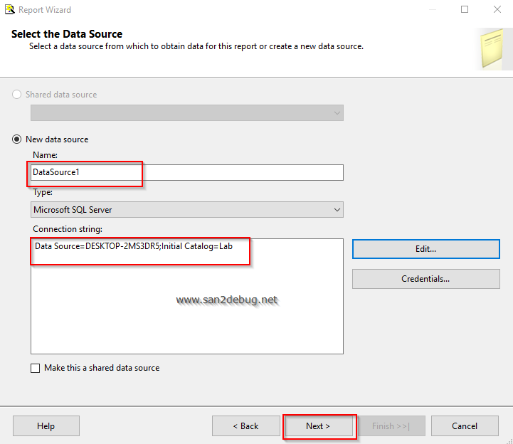513x444 pixels.
Task: Click the Finish >>| button
Action: pyautogui.click(x=391, y=426)
